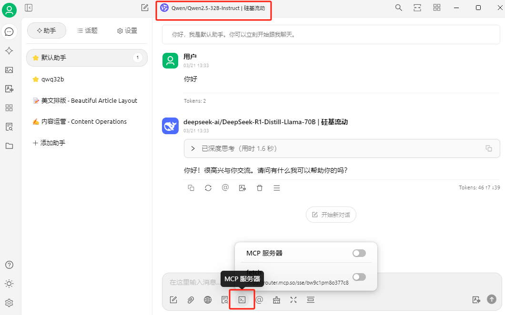The height and width of the screenshot is (315, 505).
Task: Open the files folder sidebar icon
Action: 10,146
